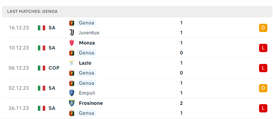The width and height of the screenshot is (273, 119).
Task: Open the 10.12.23 match date
Action: [19, 48]
